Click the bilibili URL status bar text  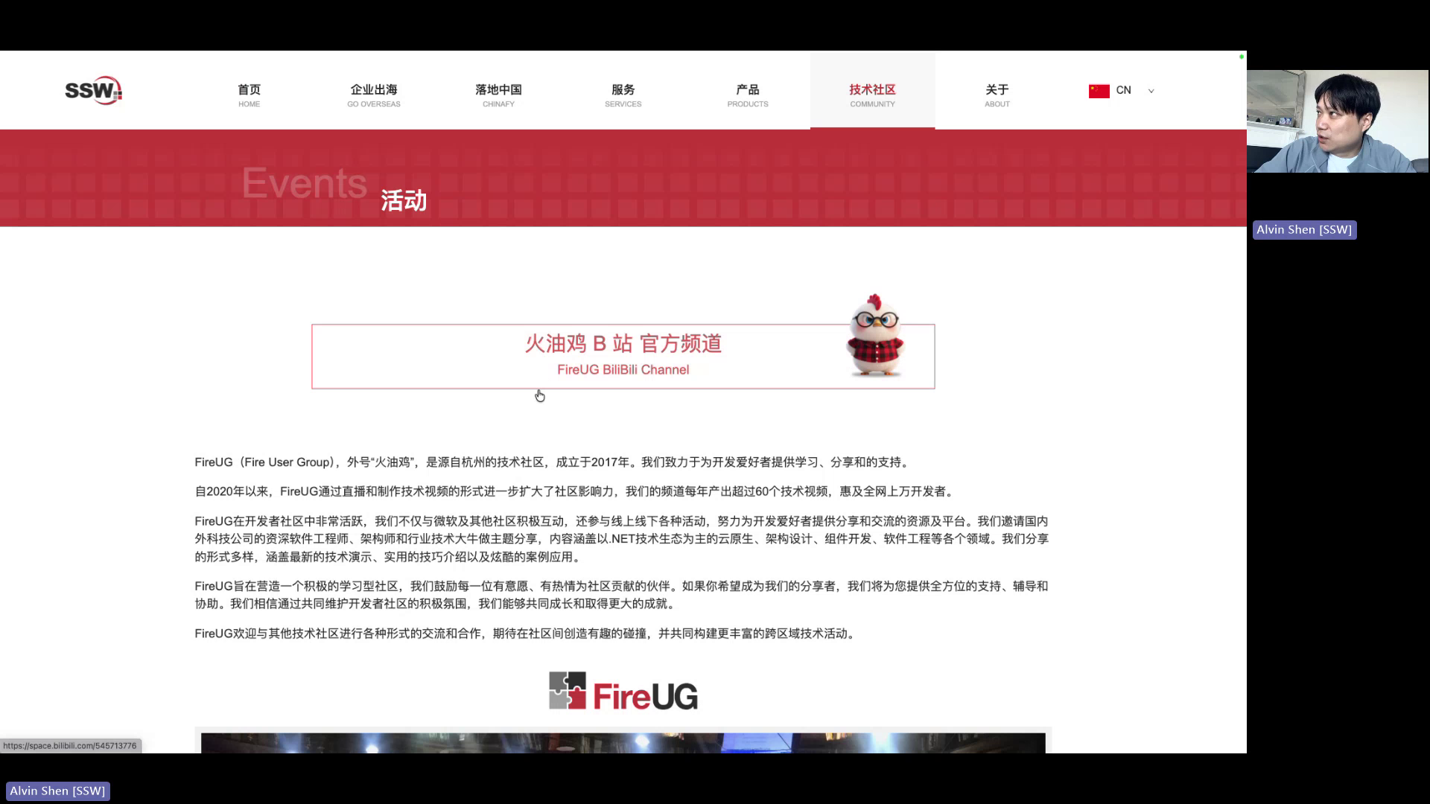(71, 745)
